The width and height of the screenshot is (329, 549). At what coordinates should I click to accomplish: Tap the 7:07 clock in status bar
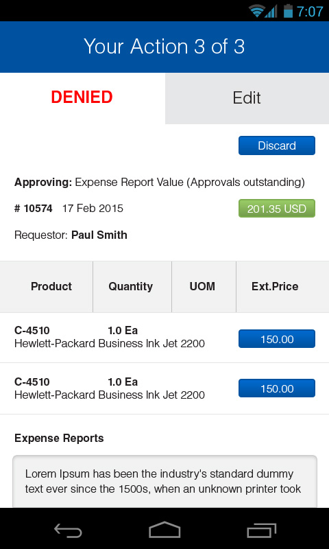310,11
